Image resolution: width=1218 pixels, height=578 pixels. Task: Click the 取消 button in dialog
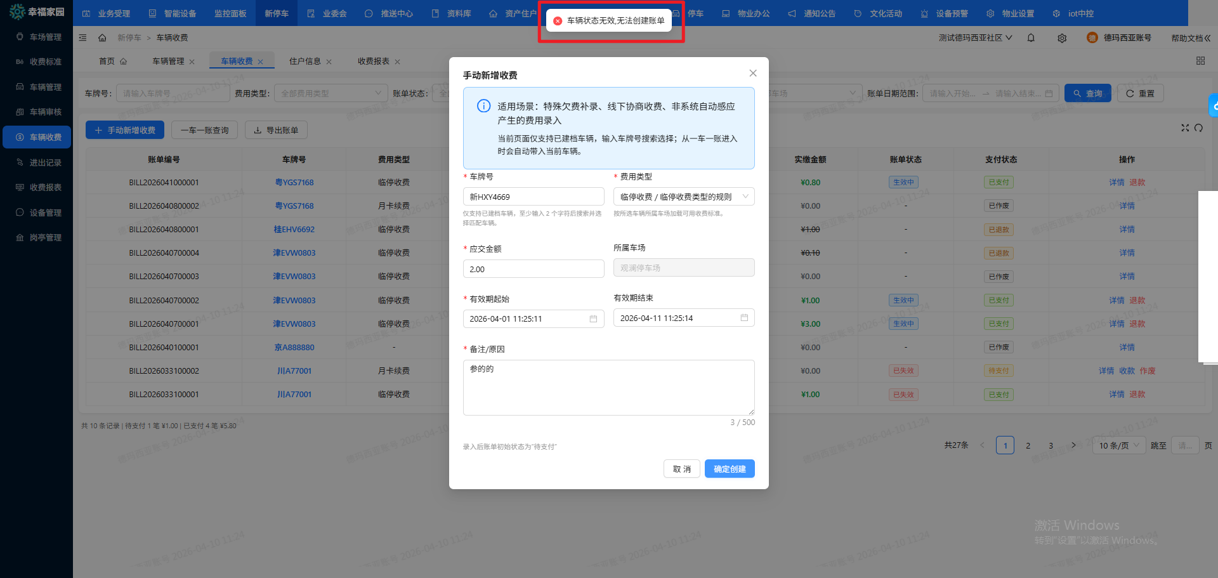click(x=681, y=469)
